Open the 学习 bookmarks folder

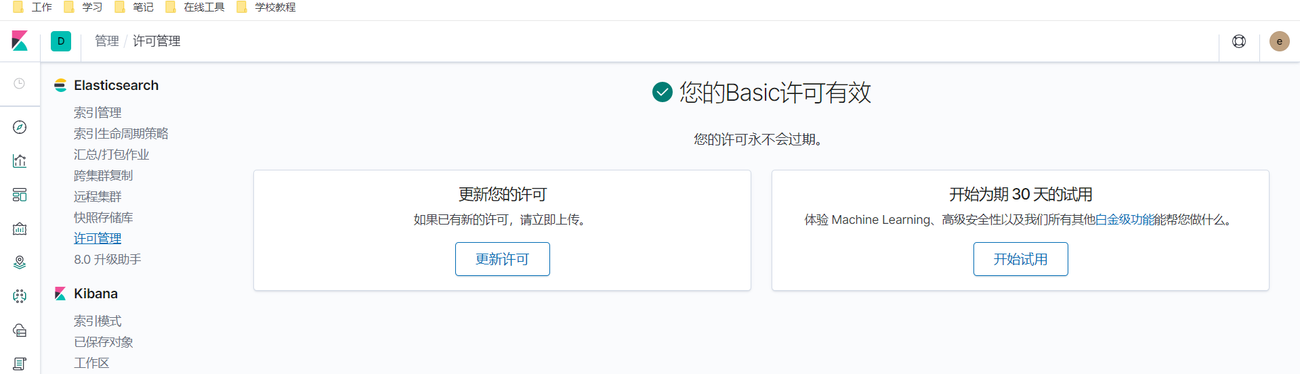(83, 7)
